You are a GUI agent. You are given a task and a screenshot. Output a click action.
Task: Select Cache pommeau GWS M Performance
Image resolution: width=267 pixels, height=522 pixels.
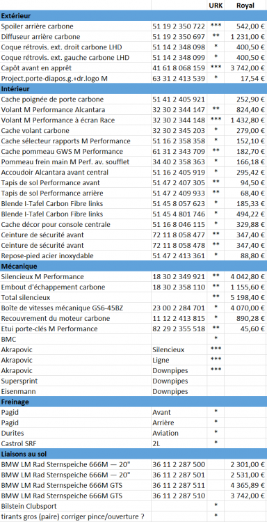[76, 152]
